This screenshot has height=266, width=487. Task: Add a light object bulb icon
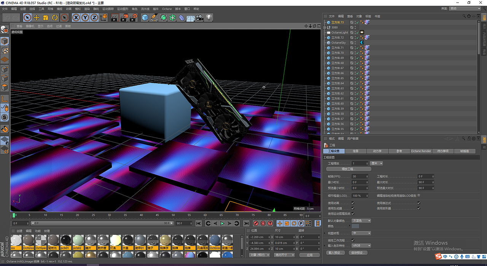209,18
